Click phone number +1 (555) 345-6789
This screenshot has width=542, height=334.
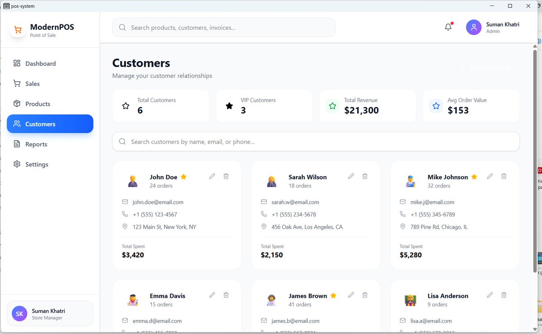(433, 214)
